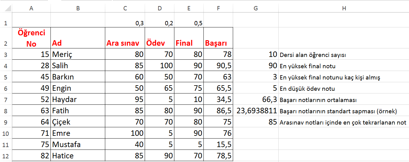The height and width of the screenshot is (162, 409).
Task: Click row 7 header number
Action: [x=6, y=100]
